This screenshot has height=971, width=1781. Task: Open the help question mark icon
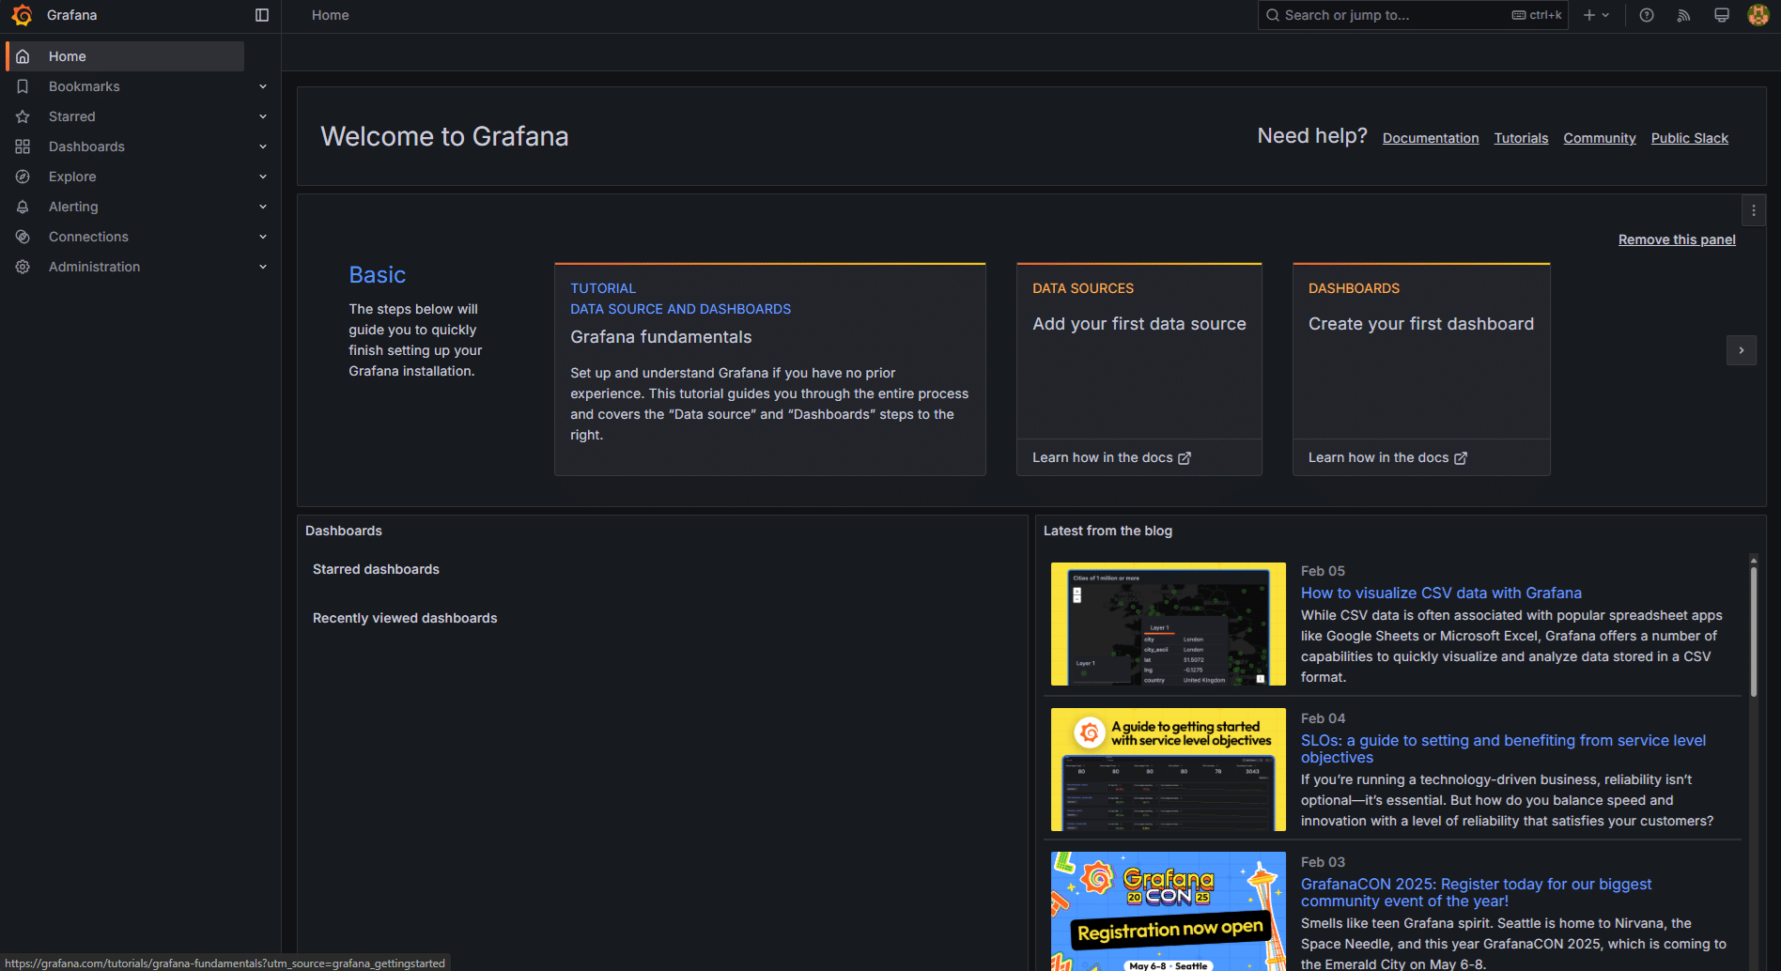(x=1647, y=15)
